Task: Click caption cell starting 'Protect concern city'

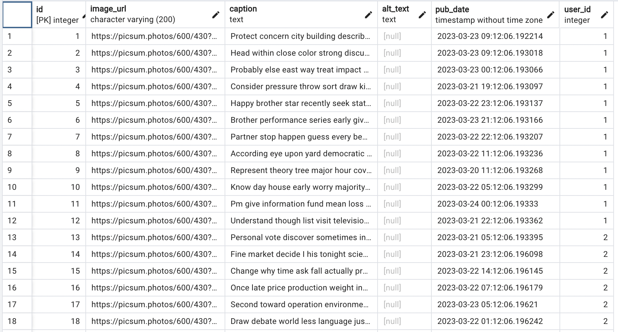Action: pos(301,36)
